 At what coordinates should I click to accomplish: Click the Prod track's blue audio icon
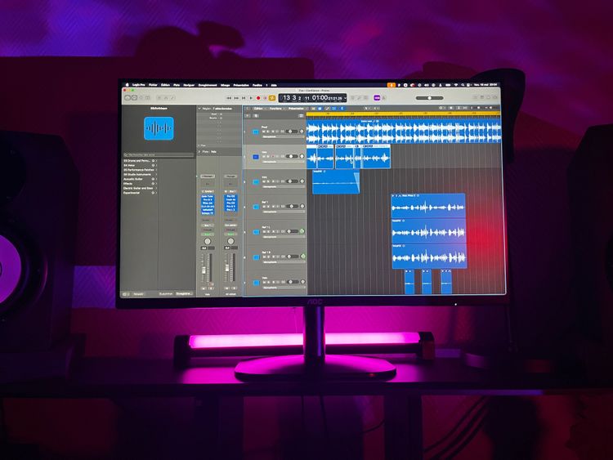pyautogui.click(x=256, y=132)
